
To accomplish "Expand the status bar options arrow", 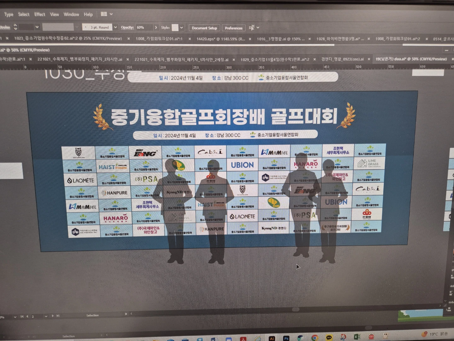I will [126, 314].
